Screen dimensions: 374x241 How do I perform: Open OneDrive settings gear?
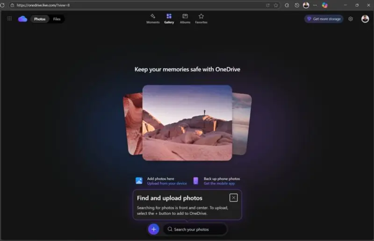click(351, 19)
